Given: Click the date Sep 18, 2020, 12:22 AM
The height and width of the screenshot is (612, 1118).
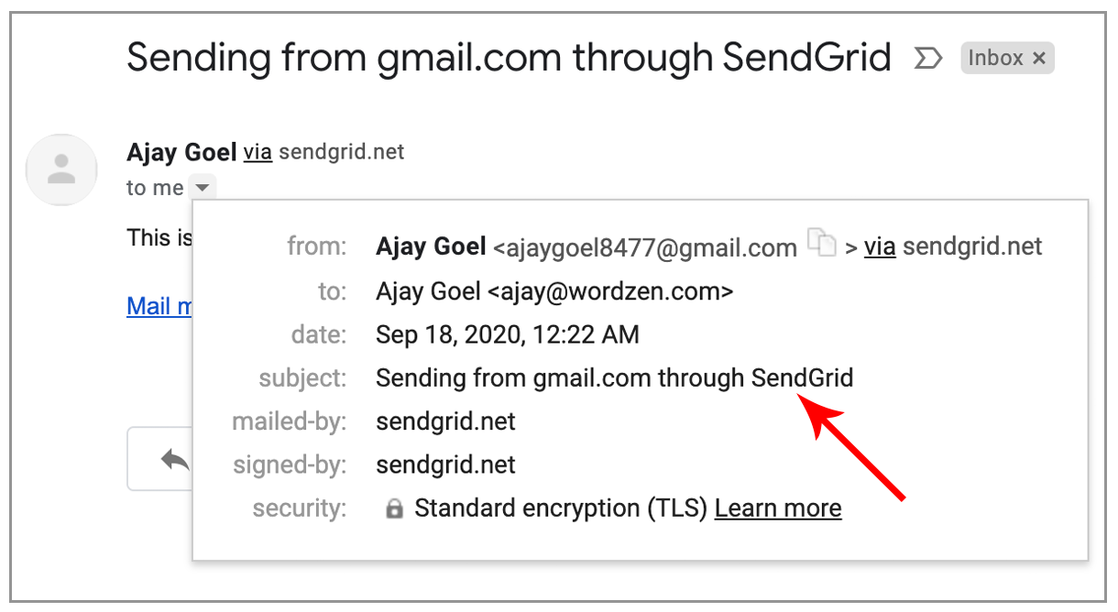Looking at the screenshot, I should [508, 334].
